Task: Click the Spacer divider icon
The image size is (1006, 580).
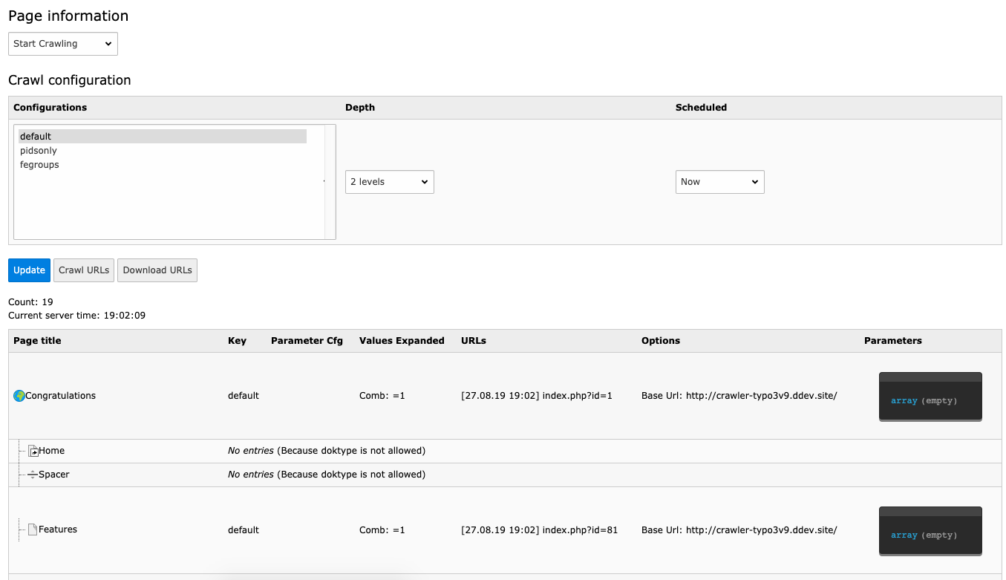Action: [x=33, y=475]
